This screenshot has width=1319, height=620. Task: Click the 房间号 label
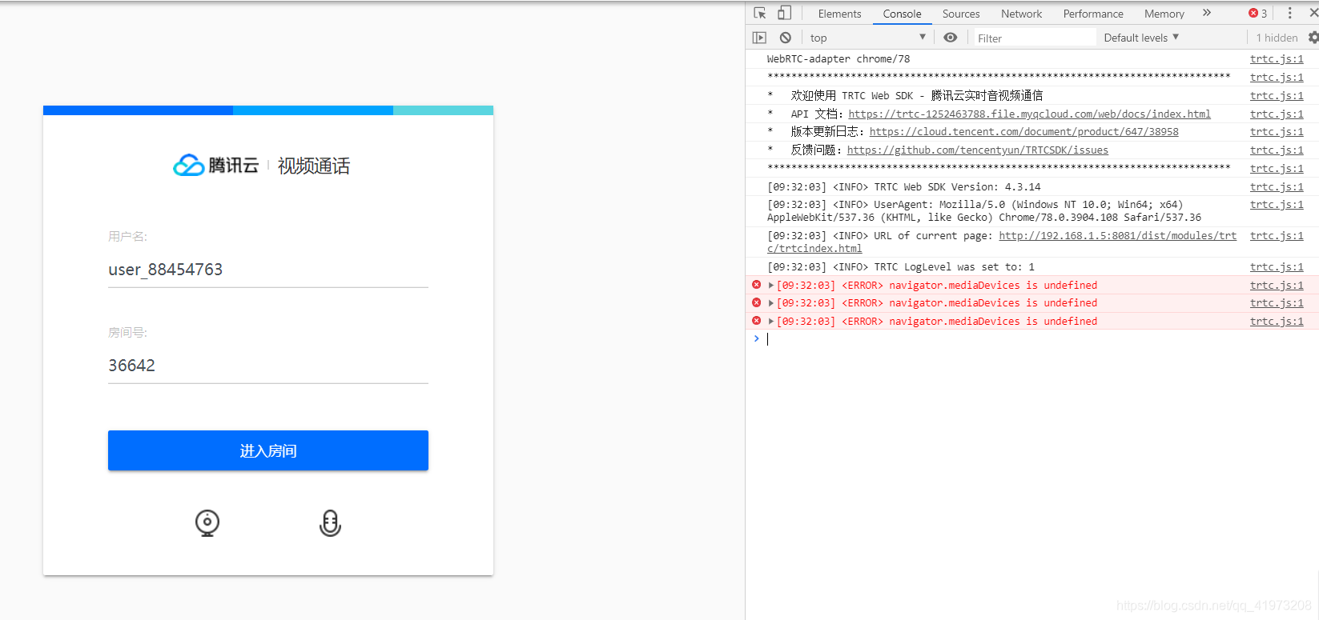127,333
